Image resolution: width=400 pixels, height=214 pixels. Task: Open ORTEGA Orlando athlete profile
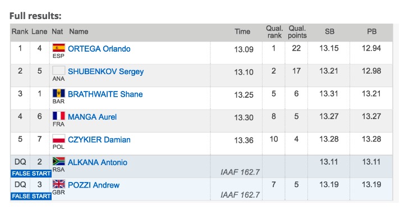click(x=99, y=49)
